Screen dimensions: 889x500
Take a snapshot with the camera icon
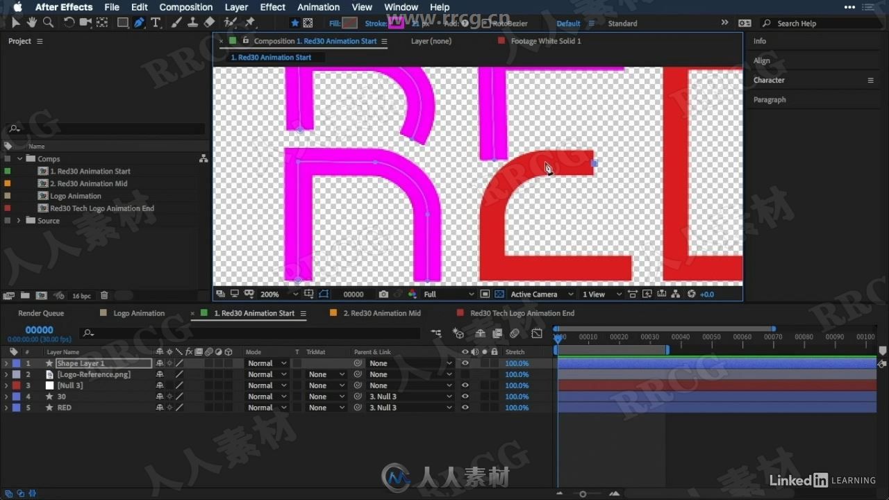(383, 294)
